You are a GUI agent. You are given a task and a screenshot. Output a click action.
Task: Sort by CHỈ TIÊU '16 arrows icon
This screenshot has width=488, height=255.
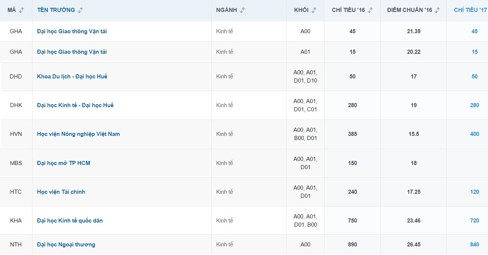[370, 10]
